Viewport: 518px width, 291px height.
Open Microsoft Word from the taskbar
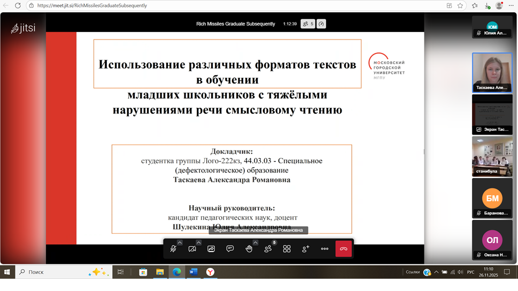click(194, 272)
